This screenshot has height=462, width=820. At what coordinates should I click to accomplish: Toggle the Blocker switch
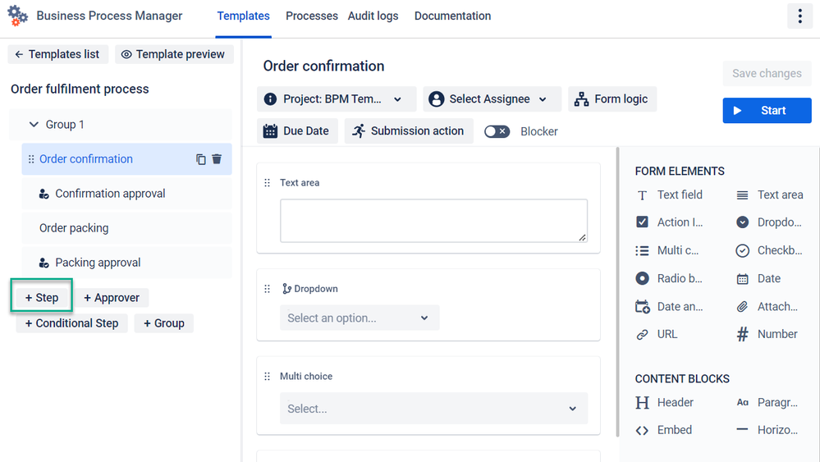pyautogui.click(x=497, y=131)
